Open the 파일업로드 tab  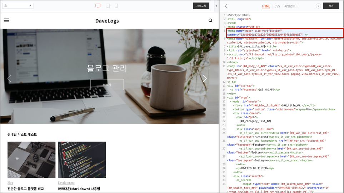click(291, 6)
